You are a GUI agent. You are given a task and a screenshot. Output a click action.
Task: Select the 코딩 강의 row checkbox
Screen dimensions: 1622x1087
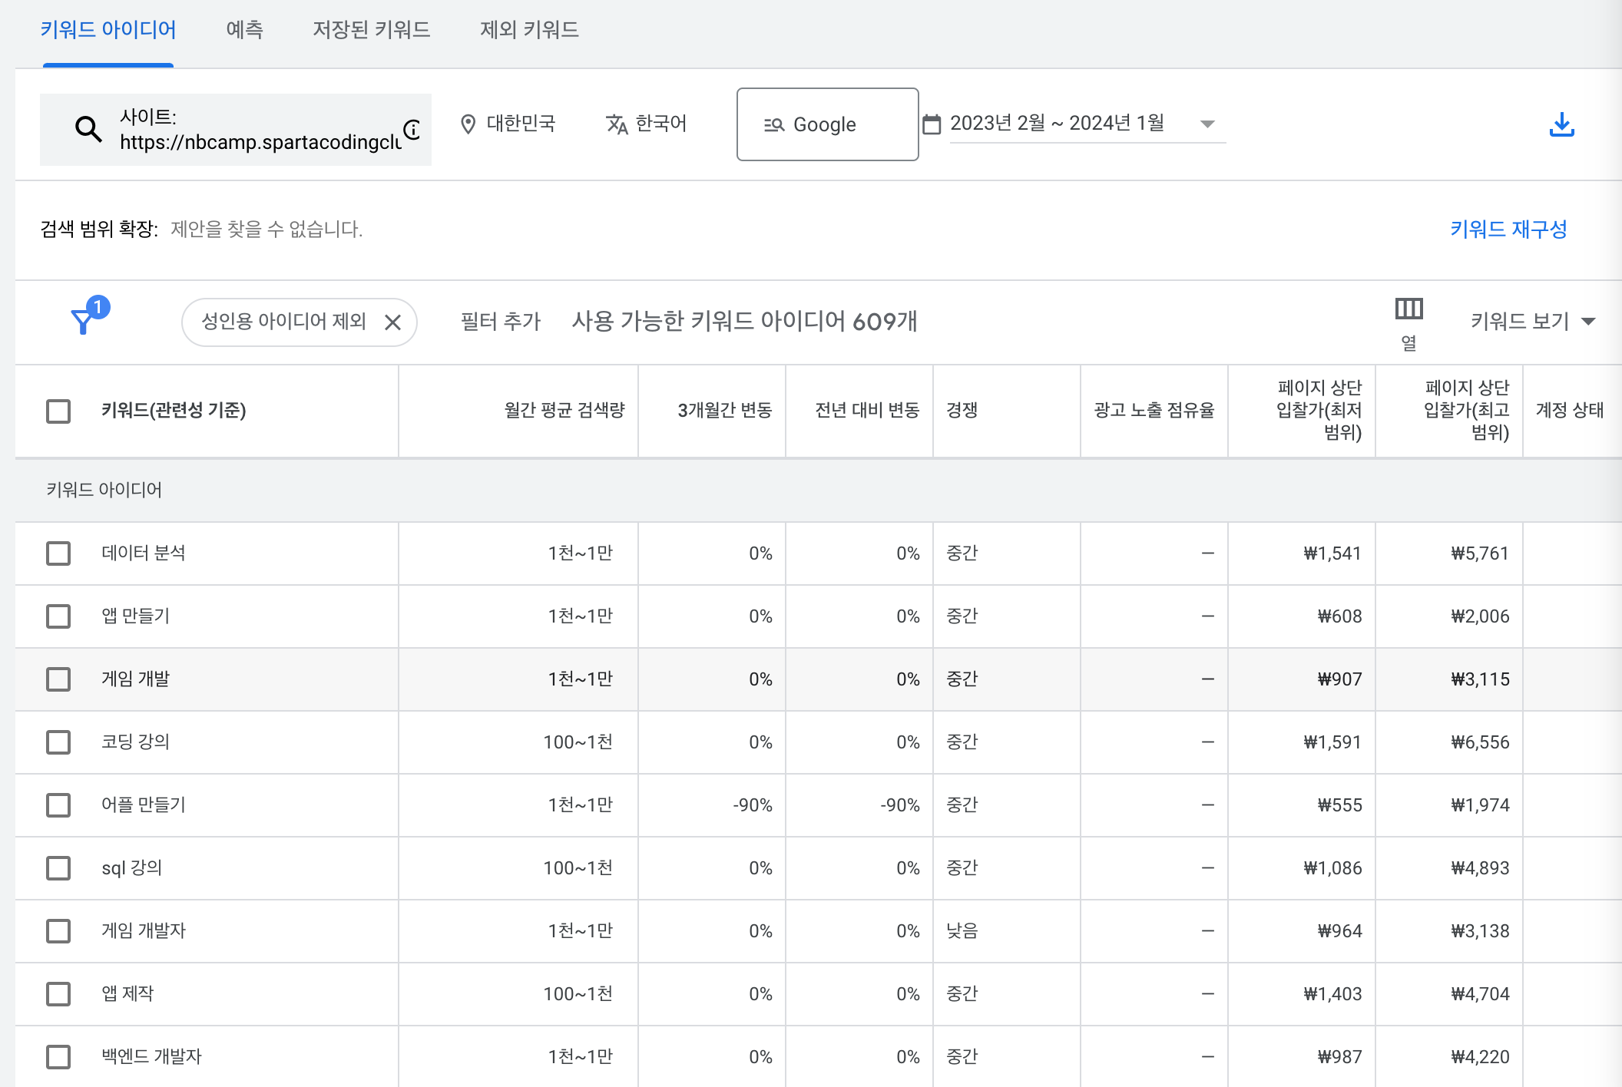58,742
